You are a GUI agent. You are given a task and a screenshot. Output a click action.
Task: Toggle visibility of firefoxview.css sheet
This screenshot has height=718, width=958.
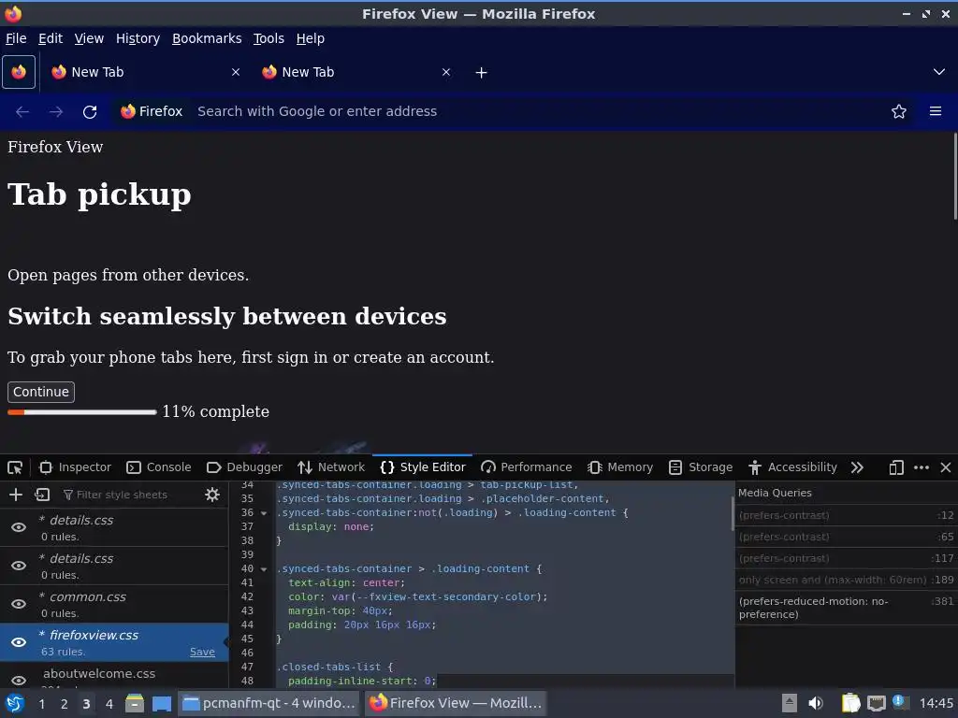19,642
